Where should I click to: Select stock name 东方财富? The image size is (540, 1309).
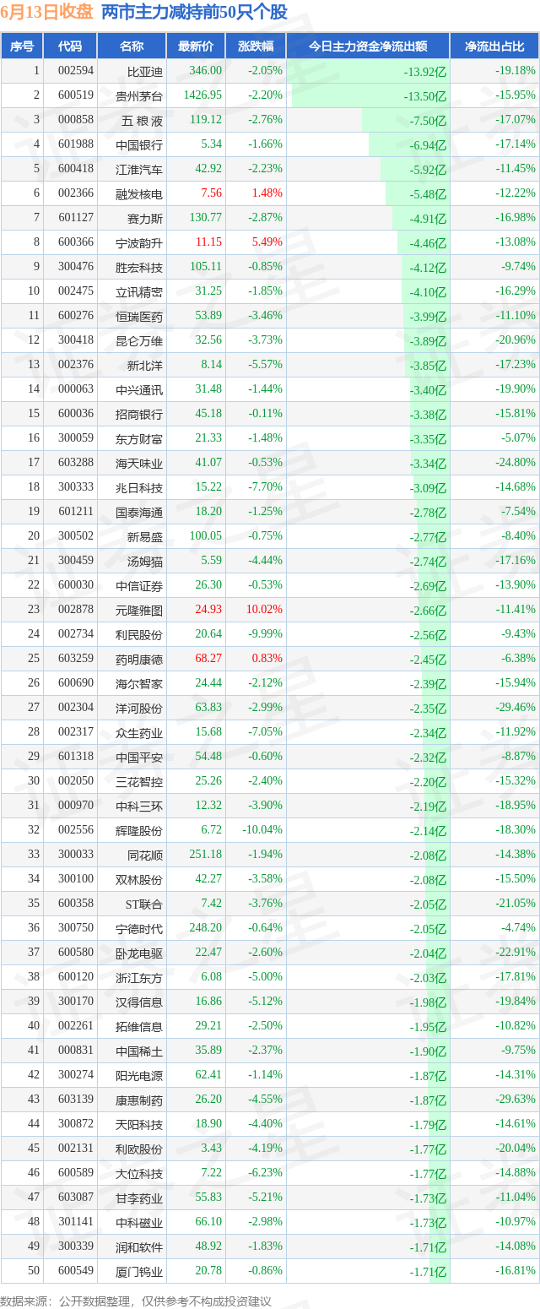click(139, 438)
